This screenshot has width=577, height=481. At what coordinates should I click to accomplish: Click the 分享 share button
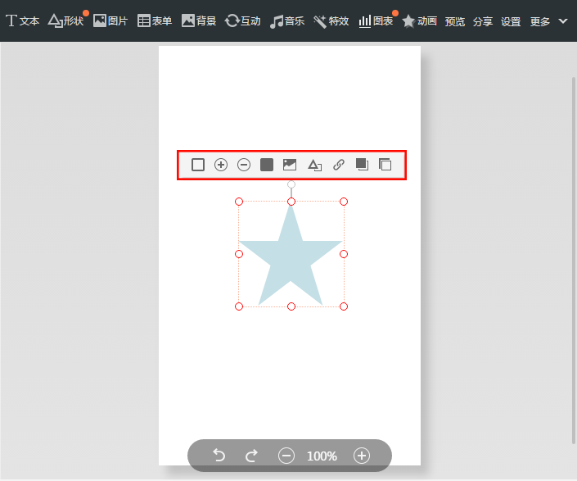click(x=483, y=21)
